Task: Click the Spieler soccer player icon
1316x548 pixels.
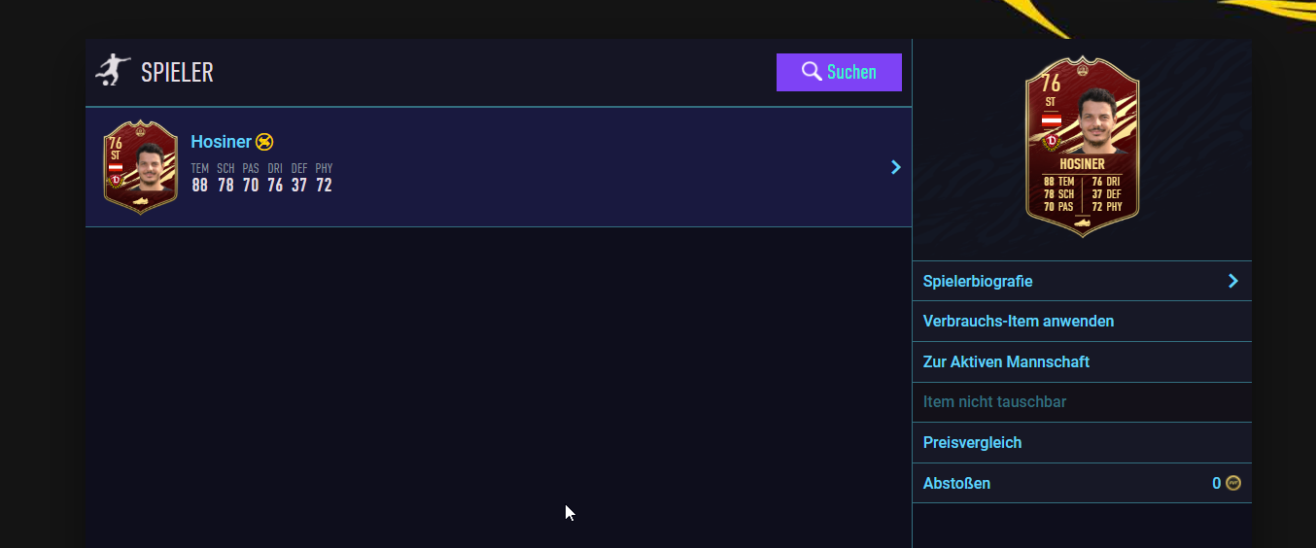Action: (114, 71)
